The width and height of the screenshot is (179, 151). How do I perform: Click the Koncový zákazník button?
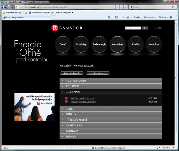click(72, 73)
